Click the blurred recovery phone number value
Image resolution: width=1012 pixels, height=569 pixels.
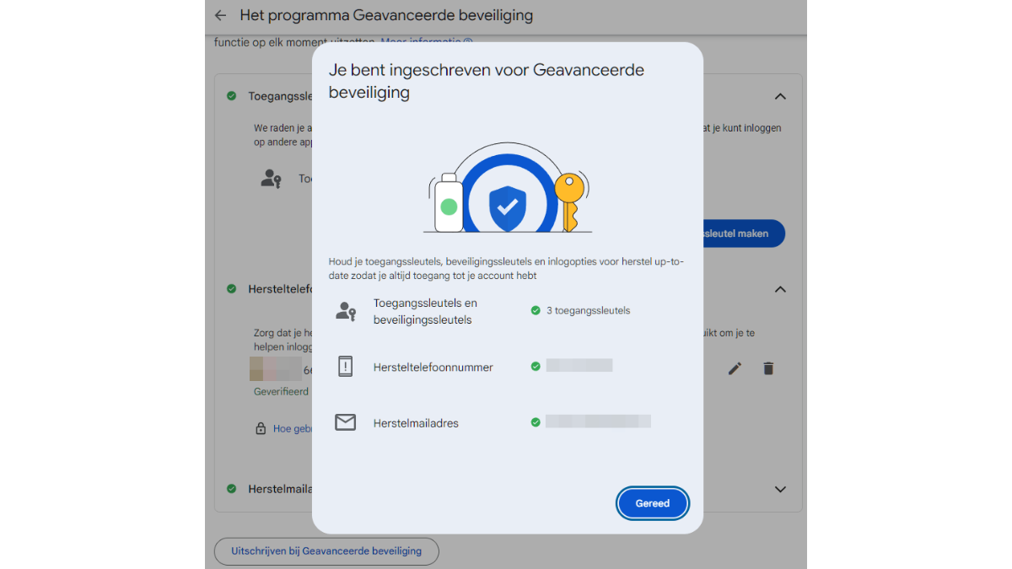[x=579, y=366]
